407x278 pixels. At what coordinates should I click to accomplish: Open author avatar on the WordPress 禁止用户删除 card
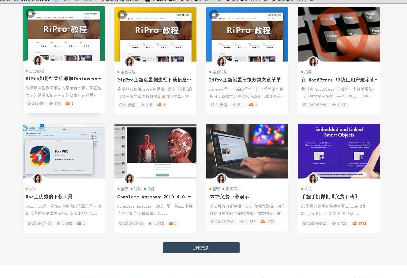point(313,62)
